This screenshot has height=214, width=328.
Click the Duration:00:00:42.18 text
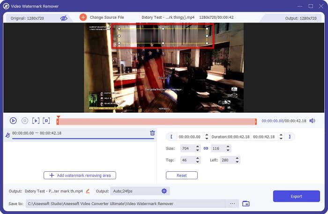pyautogui.click(x=231, y=137)
